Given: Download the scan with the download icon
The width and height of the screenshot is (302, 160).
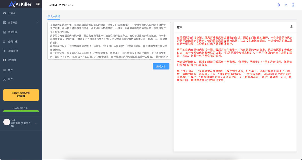Looking at the screenshot, I should click(x=286, y=5).
